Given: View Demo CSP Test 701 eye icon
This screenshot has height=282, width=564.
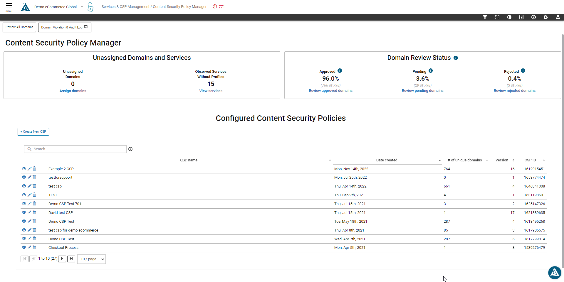Looking at the screenshot, I should (x=24, y=204).
